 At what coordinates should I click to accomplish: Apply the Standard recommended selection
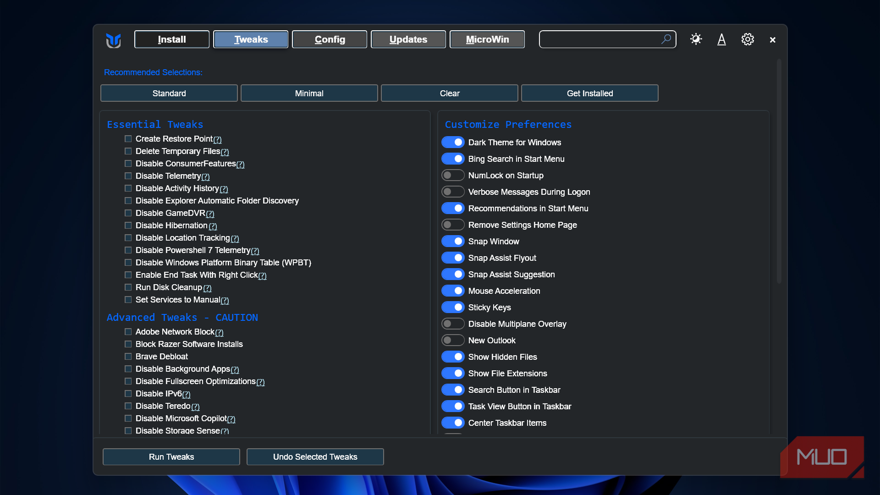coord(169,93)
